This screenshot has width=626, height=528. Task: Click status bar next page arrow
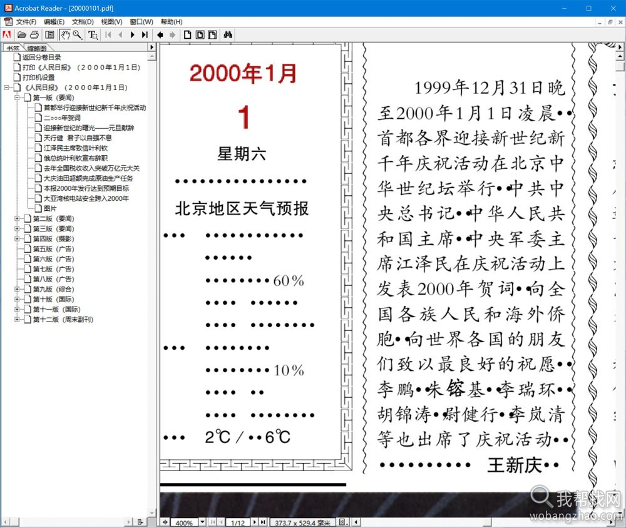tap(254, 522)
